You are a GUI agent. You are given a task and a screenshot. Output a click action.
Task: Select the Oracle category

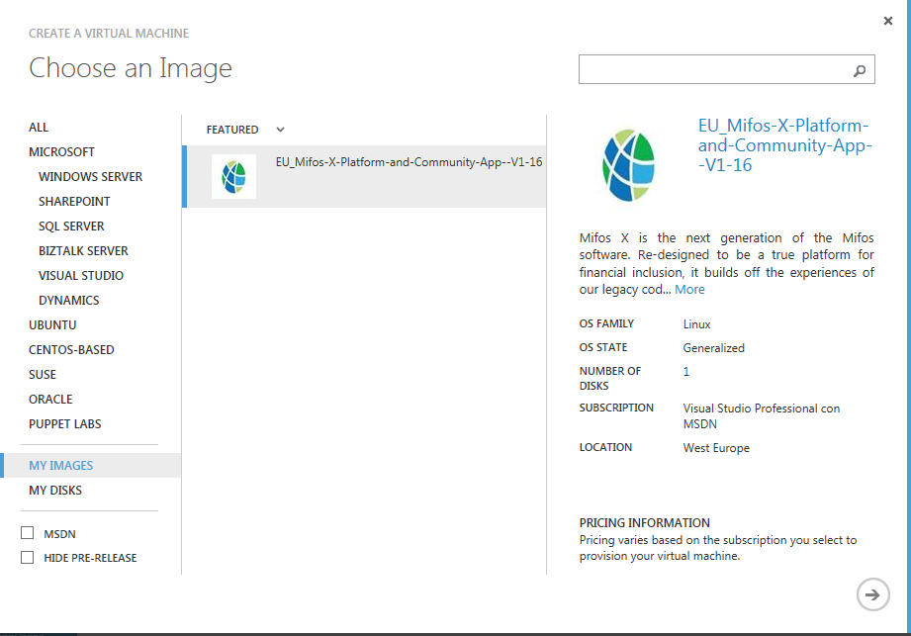pos(50,400)
